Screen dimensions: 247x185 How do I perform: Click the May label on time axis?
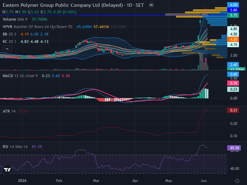pyautogui.click(x=169, y=181)
